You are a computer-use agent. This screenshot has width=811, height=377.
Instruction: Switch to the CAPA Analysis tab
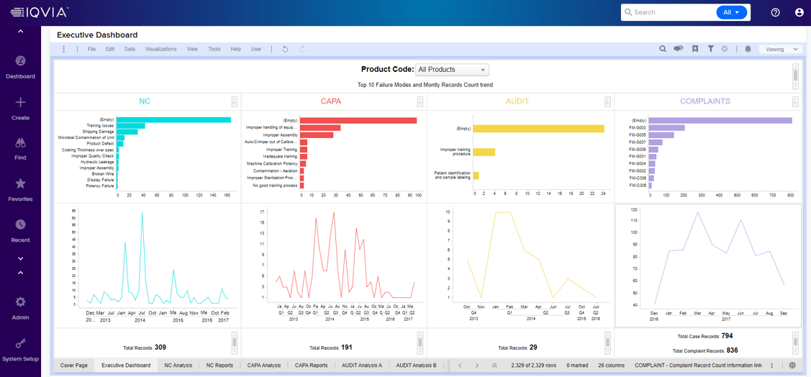pyautogui.click(x=264, y=365)
